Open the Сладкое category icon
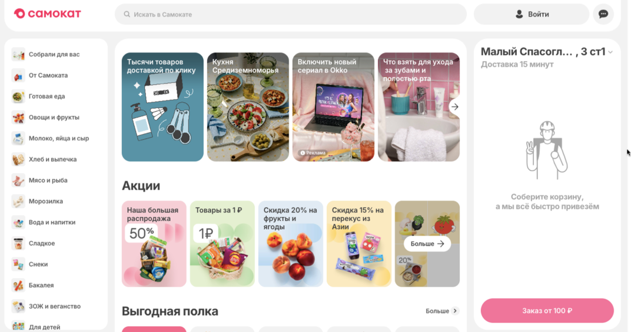The width and height of the screenshot is (631, 332). [18, 243]
